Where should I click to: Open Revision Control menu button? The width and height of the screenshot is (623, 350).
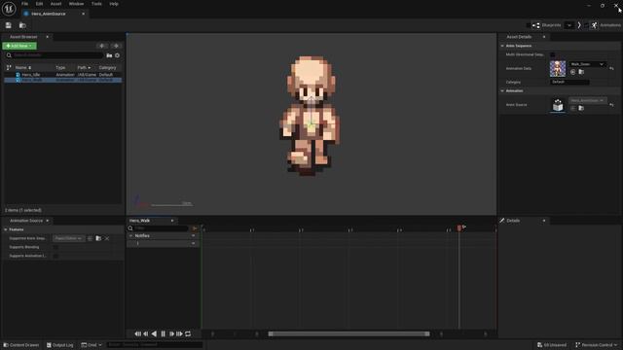pyautogui.click(x=597, y=345)
